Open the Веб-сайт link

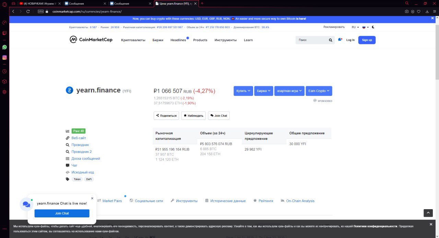(79, 138)
